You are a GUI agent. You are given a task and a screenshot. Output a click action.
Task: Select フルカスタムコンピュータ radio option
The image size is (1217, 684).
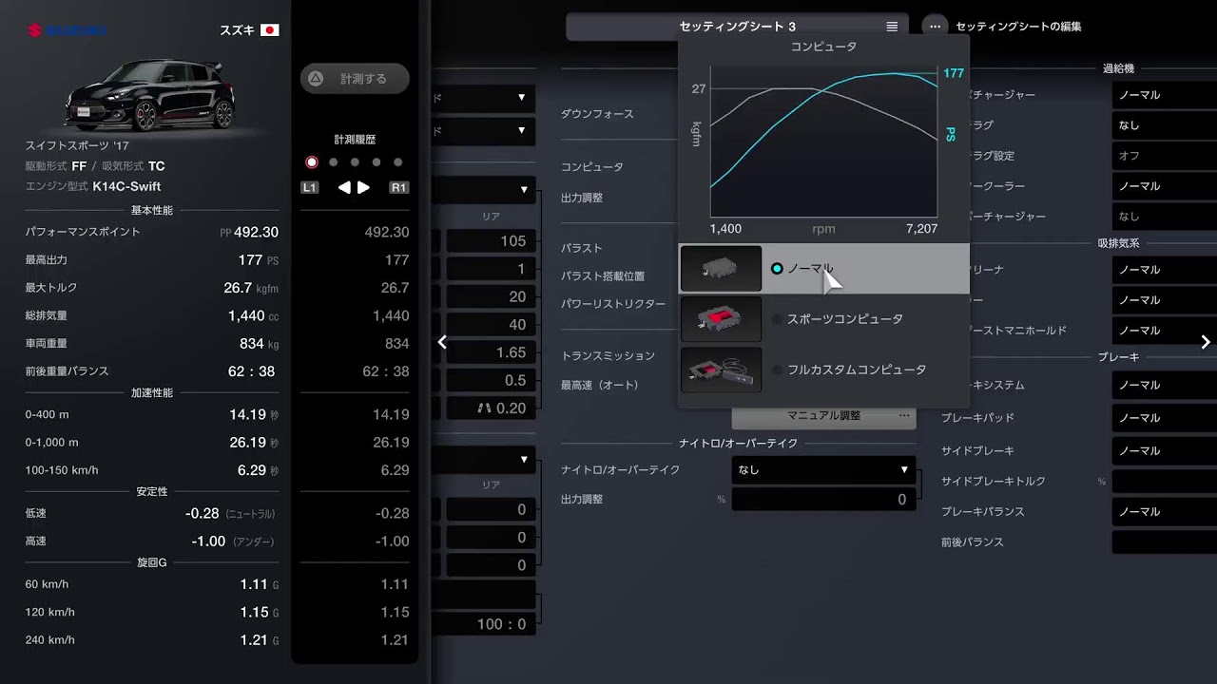(x=777, y=370)
